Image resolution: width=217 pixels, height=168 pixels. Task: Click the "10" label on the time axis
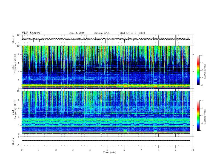(x=193, y=150)
